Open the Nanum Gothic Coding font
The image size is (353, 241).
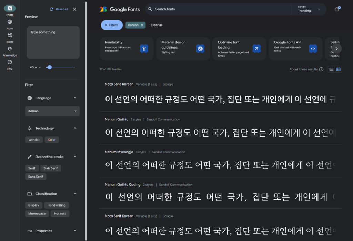(221, 193)
